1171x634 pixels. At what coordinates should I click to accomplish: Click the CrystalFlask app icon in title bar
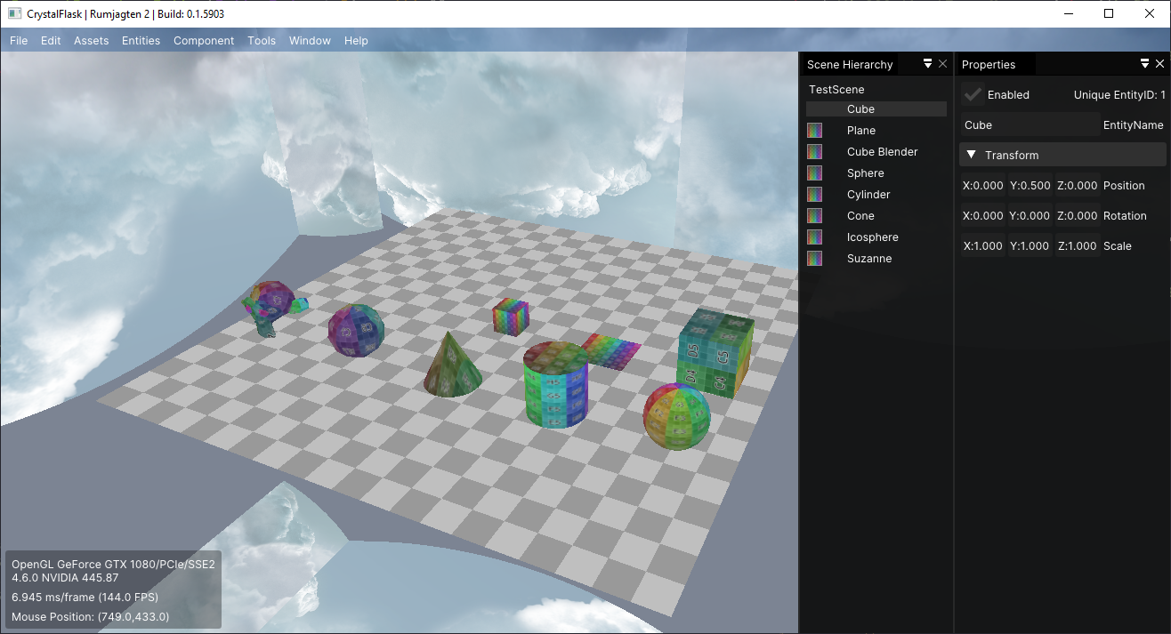(14, 13)
